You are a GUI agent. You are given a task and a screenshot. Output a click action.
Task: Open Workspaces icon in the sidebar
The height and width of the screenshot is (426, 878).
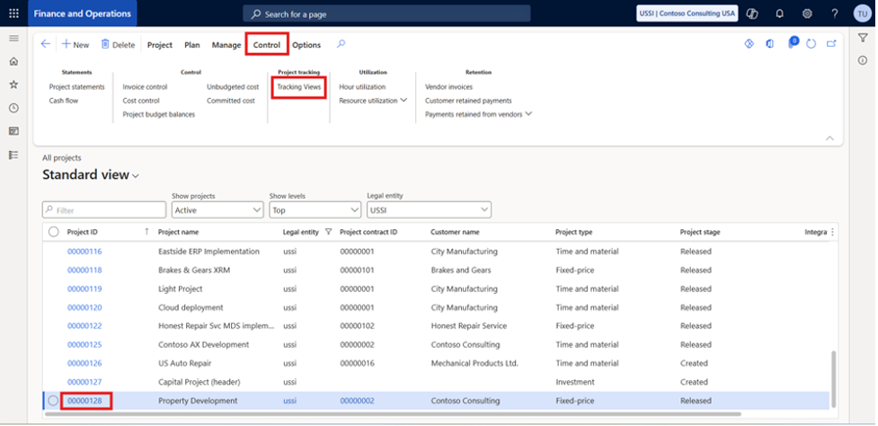click(x=14, y=131)
